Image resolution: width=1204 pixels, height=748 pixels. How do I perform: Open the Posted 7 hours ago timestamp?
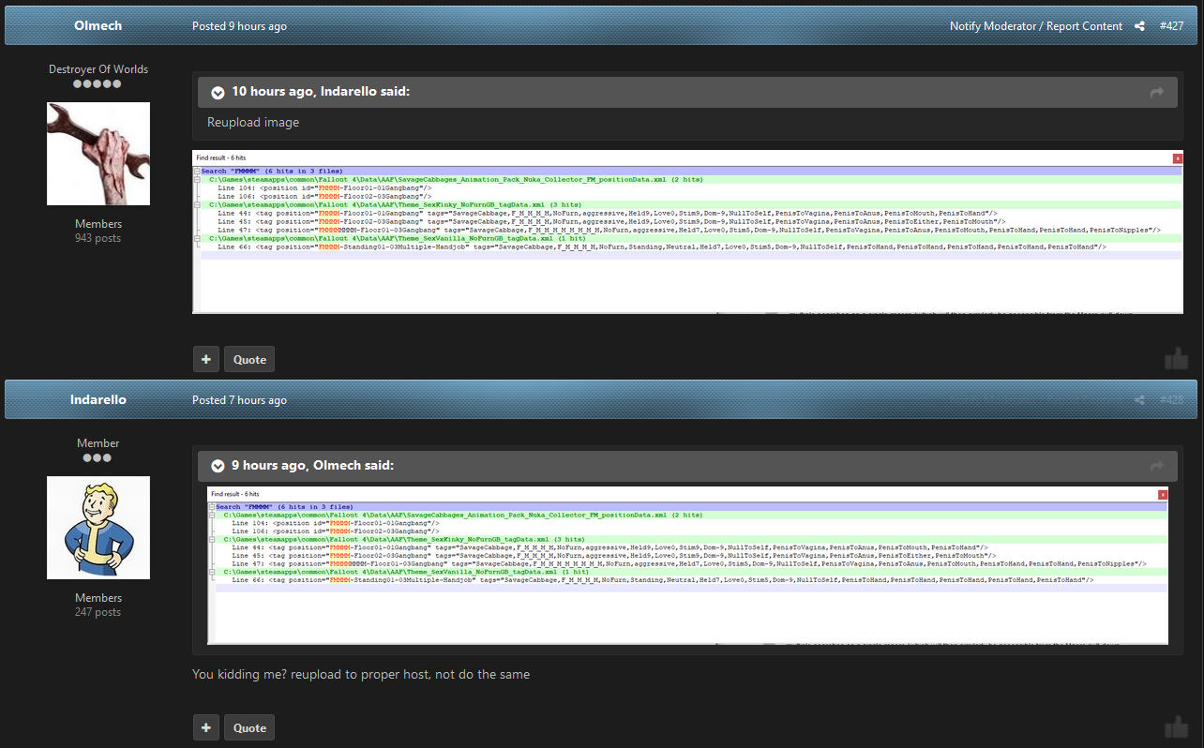point(239,400)
